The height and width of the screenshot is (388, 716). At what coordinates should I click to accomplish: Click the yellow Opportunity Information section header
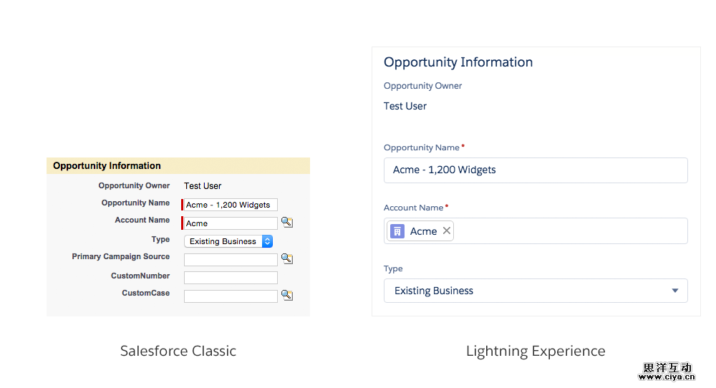coord(178,166)
